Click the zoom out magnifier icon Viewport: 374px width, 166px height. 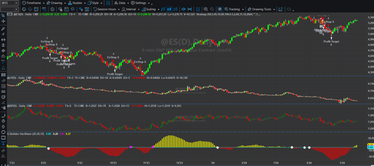212,9
